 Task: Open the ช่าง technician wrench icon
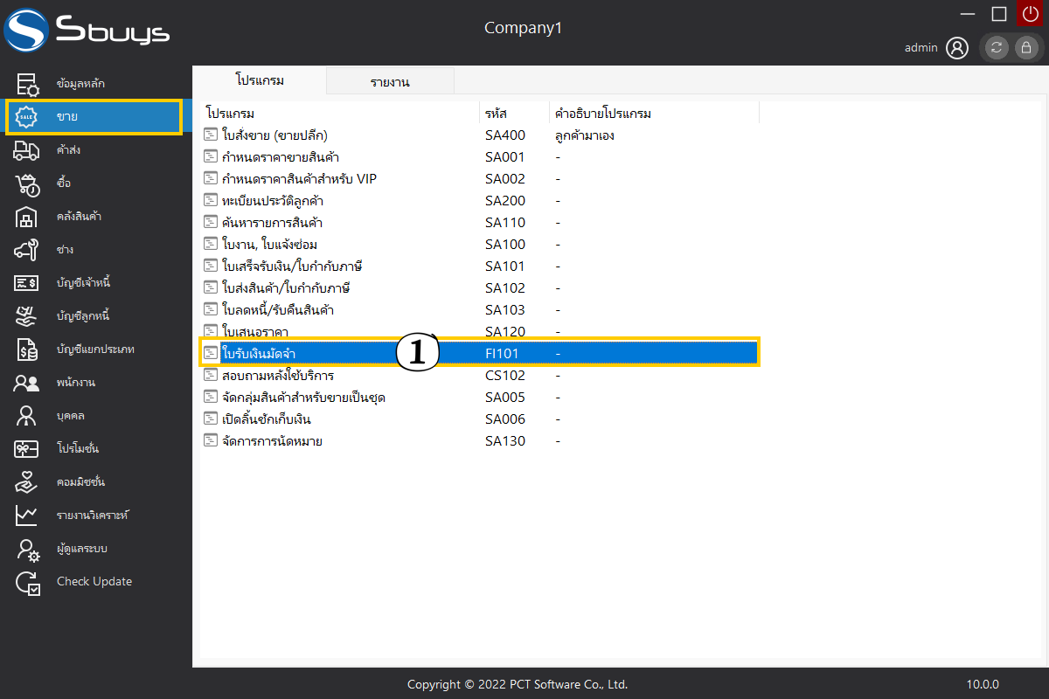click(x=27, y=250)
